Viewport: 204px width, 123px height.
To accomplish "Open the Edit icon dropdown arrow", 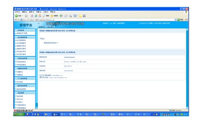I will pyautogui.click(x=78, y=16).
